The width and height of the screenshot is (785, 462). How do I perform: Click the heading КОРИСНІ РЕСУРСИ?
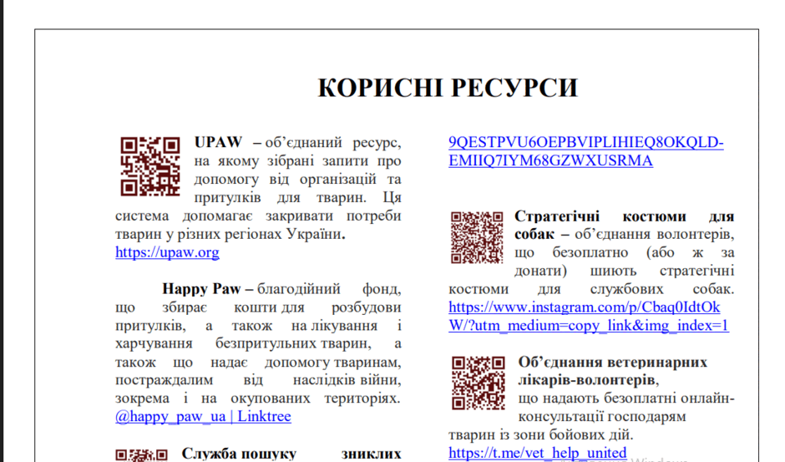pos(448,88)
